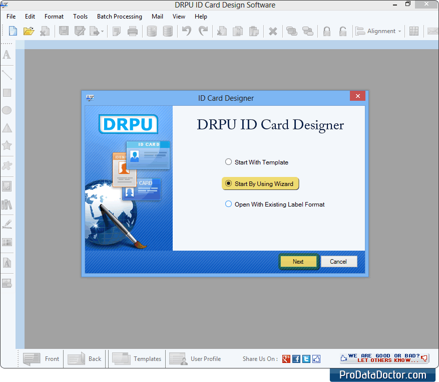439x382 pixels.
Task: Open the Tools menu
Action: [x=81, y=17]
